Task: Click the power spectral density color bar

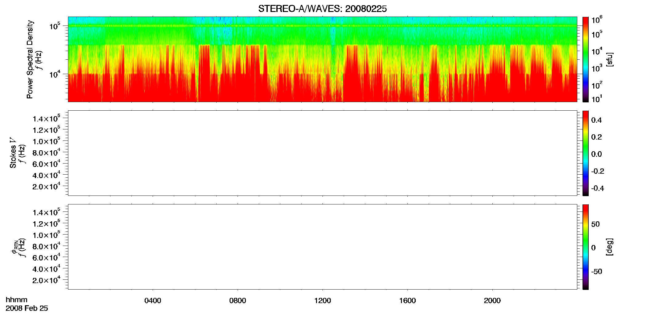Action: click(586, 59)
